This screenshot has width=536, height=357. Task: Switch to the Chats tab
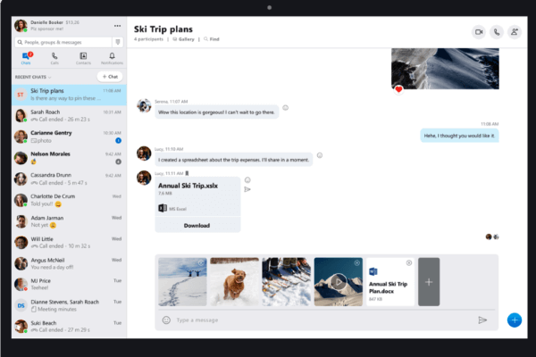(x=26, y=58)
